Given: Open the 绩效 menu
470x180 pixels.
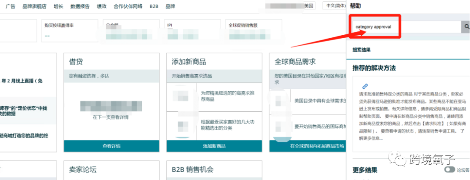Looking at the screenshot, I should [101, 6].
